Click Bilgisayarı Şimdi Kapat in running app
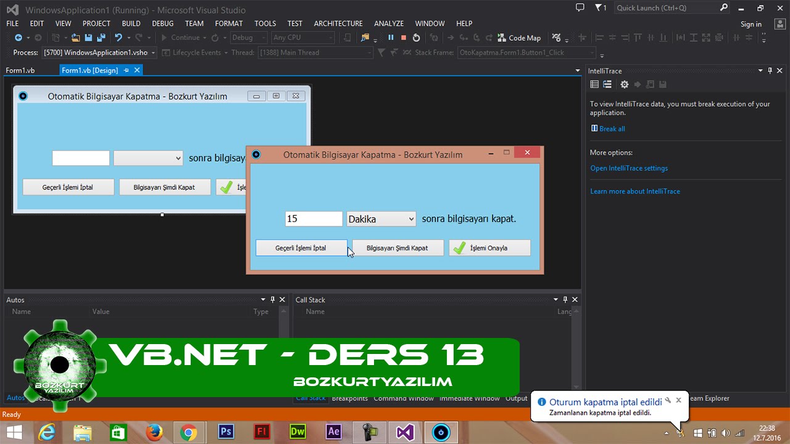Image resolution: width=790 pixels, height=444 pixels. point(397,248)
